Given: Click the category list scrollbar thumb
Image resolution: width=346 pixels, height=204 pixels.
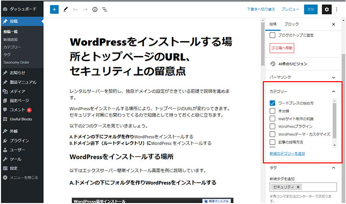Looking at the screenshot, I should [335, 120].
